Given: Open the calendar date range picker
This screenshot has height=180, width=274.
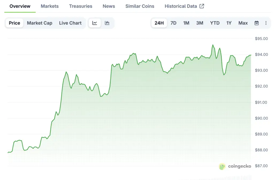Looking at the screenshot, I should (x=256, y=23).
